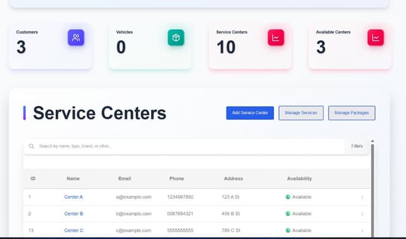Select the address 456 B St
The width and height of the screenshot is (406, 239).
[231, 214]
